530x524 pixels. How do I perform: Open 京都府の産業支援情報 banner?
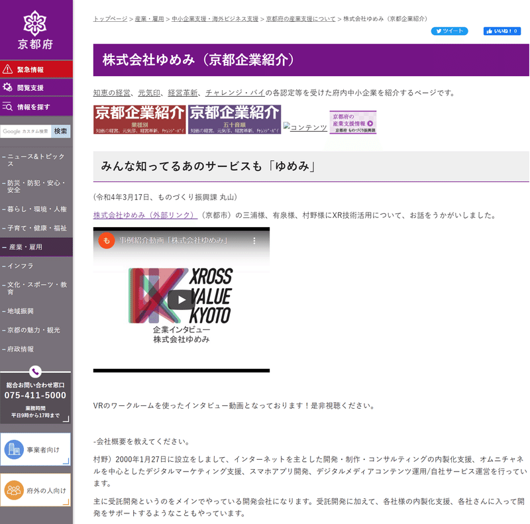click(x=353, y=122)
